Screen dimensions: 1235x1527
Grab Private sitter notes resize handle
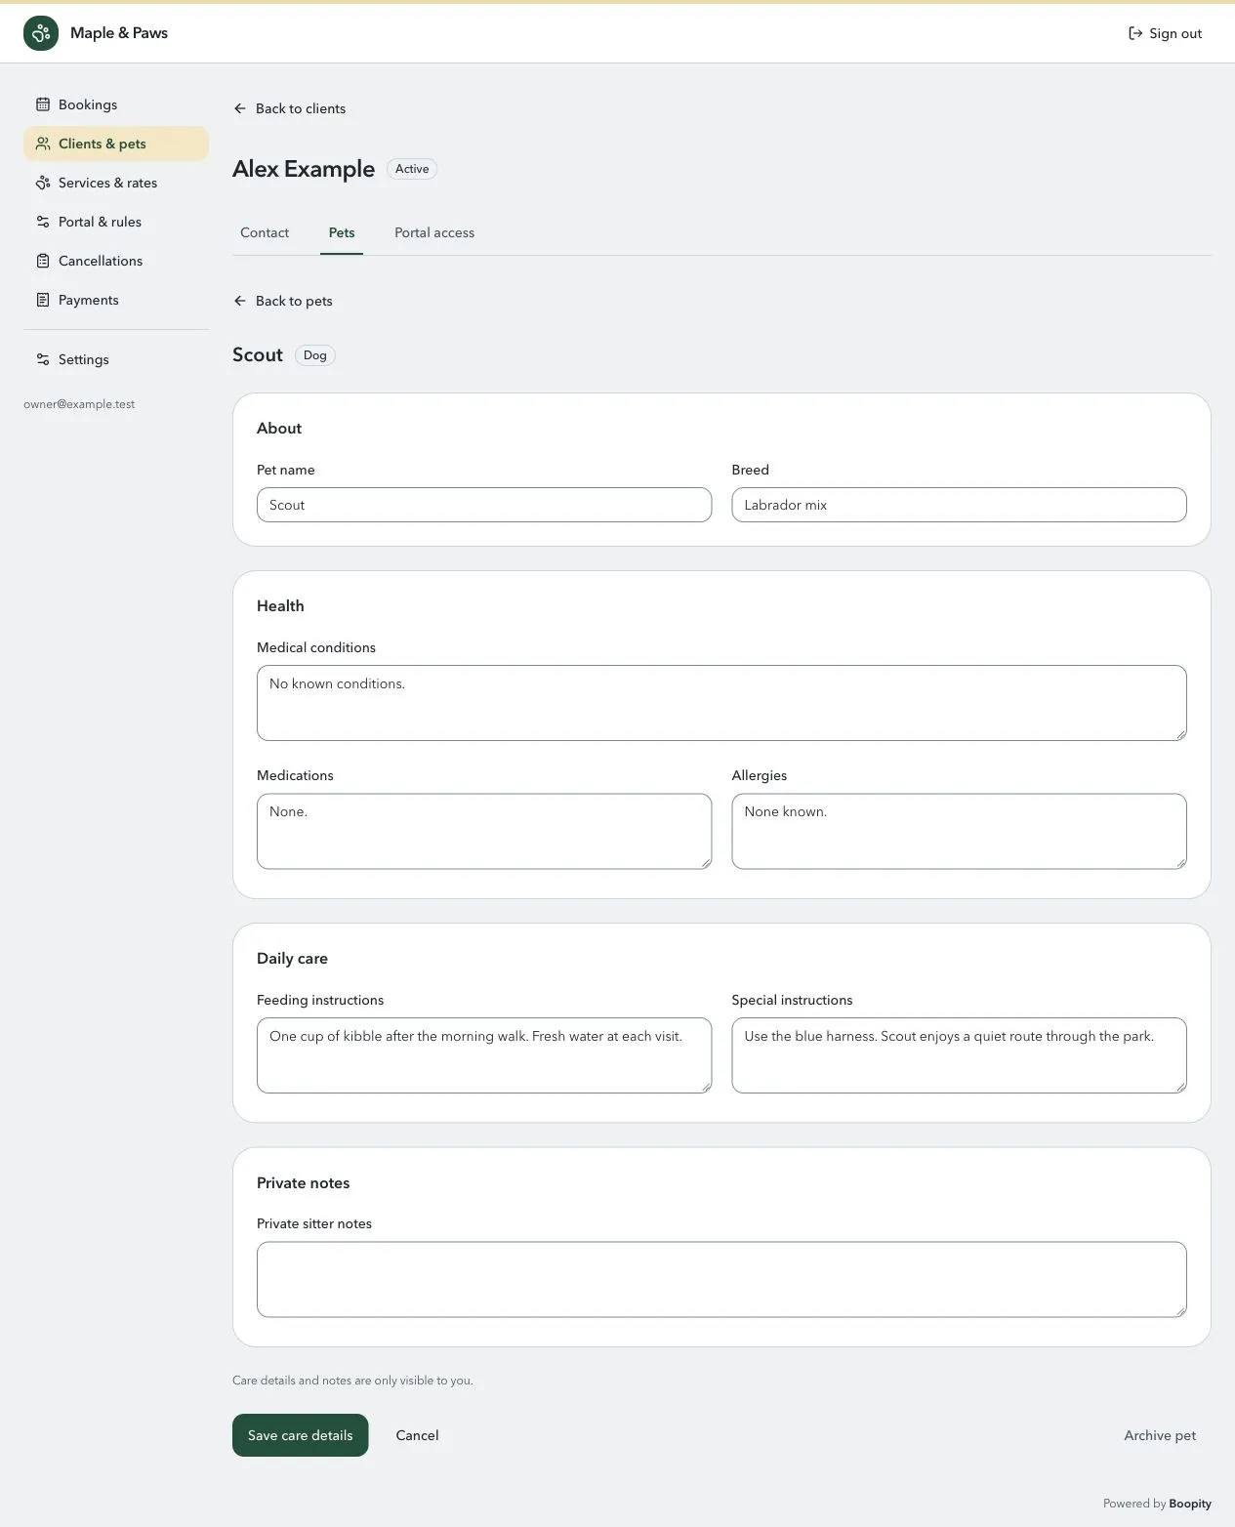coord(1180,1311)
